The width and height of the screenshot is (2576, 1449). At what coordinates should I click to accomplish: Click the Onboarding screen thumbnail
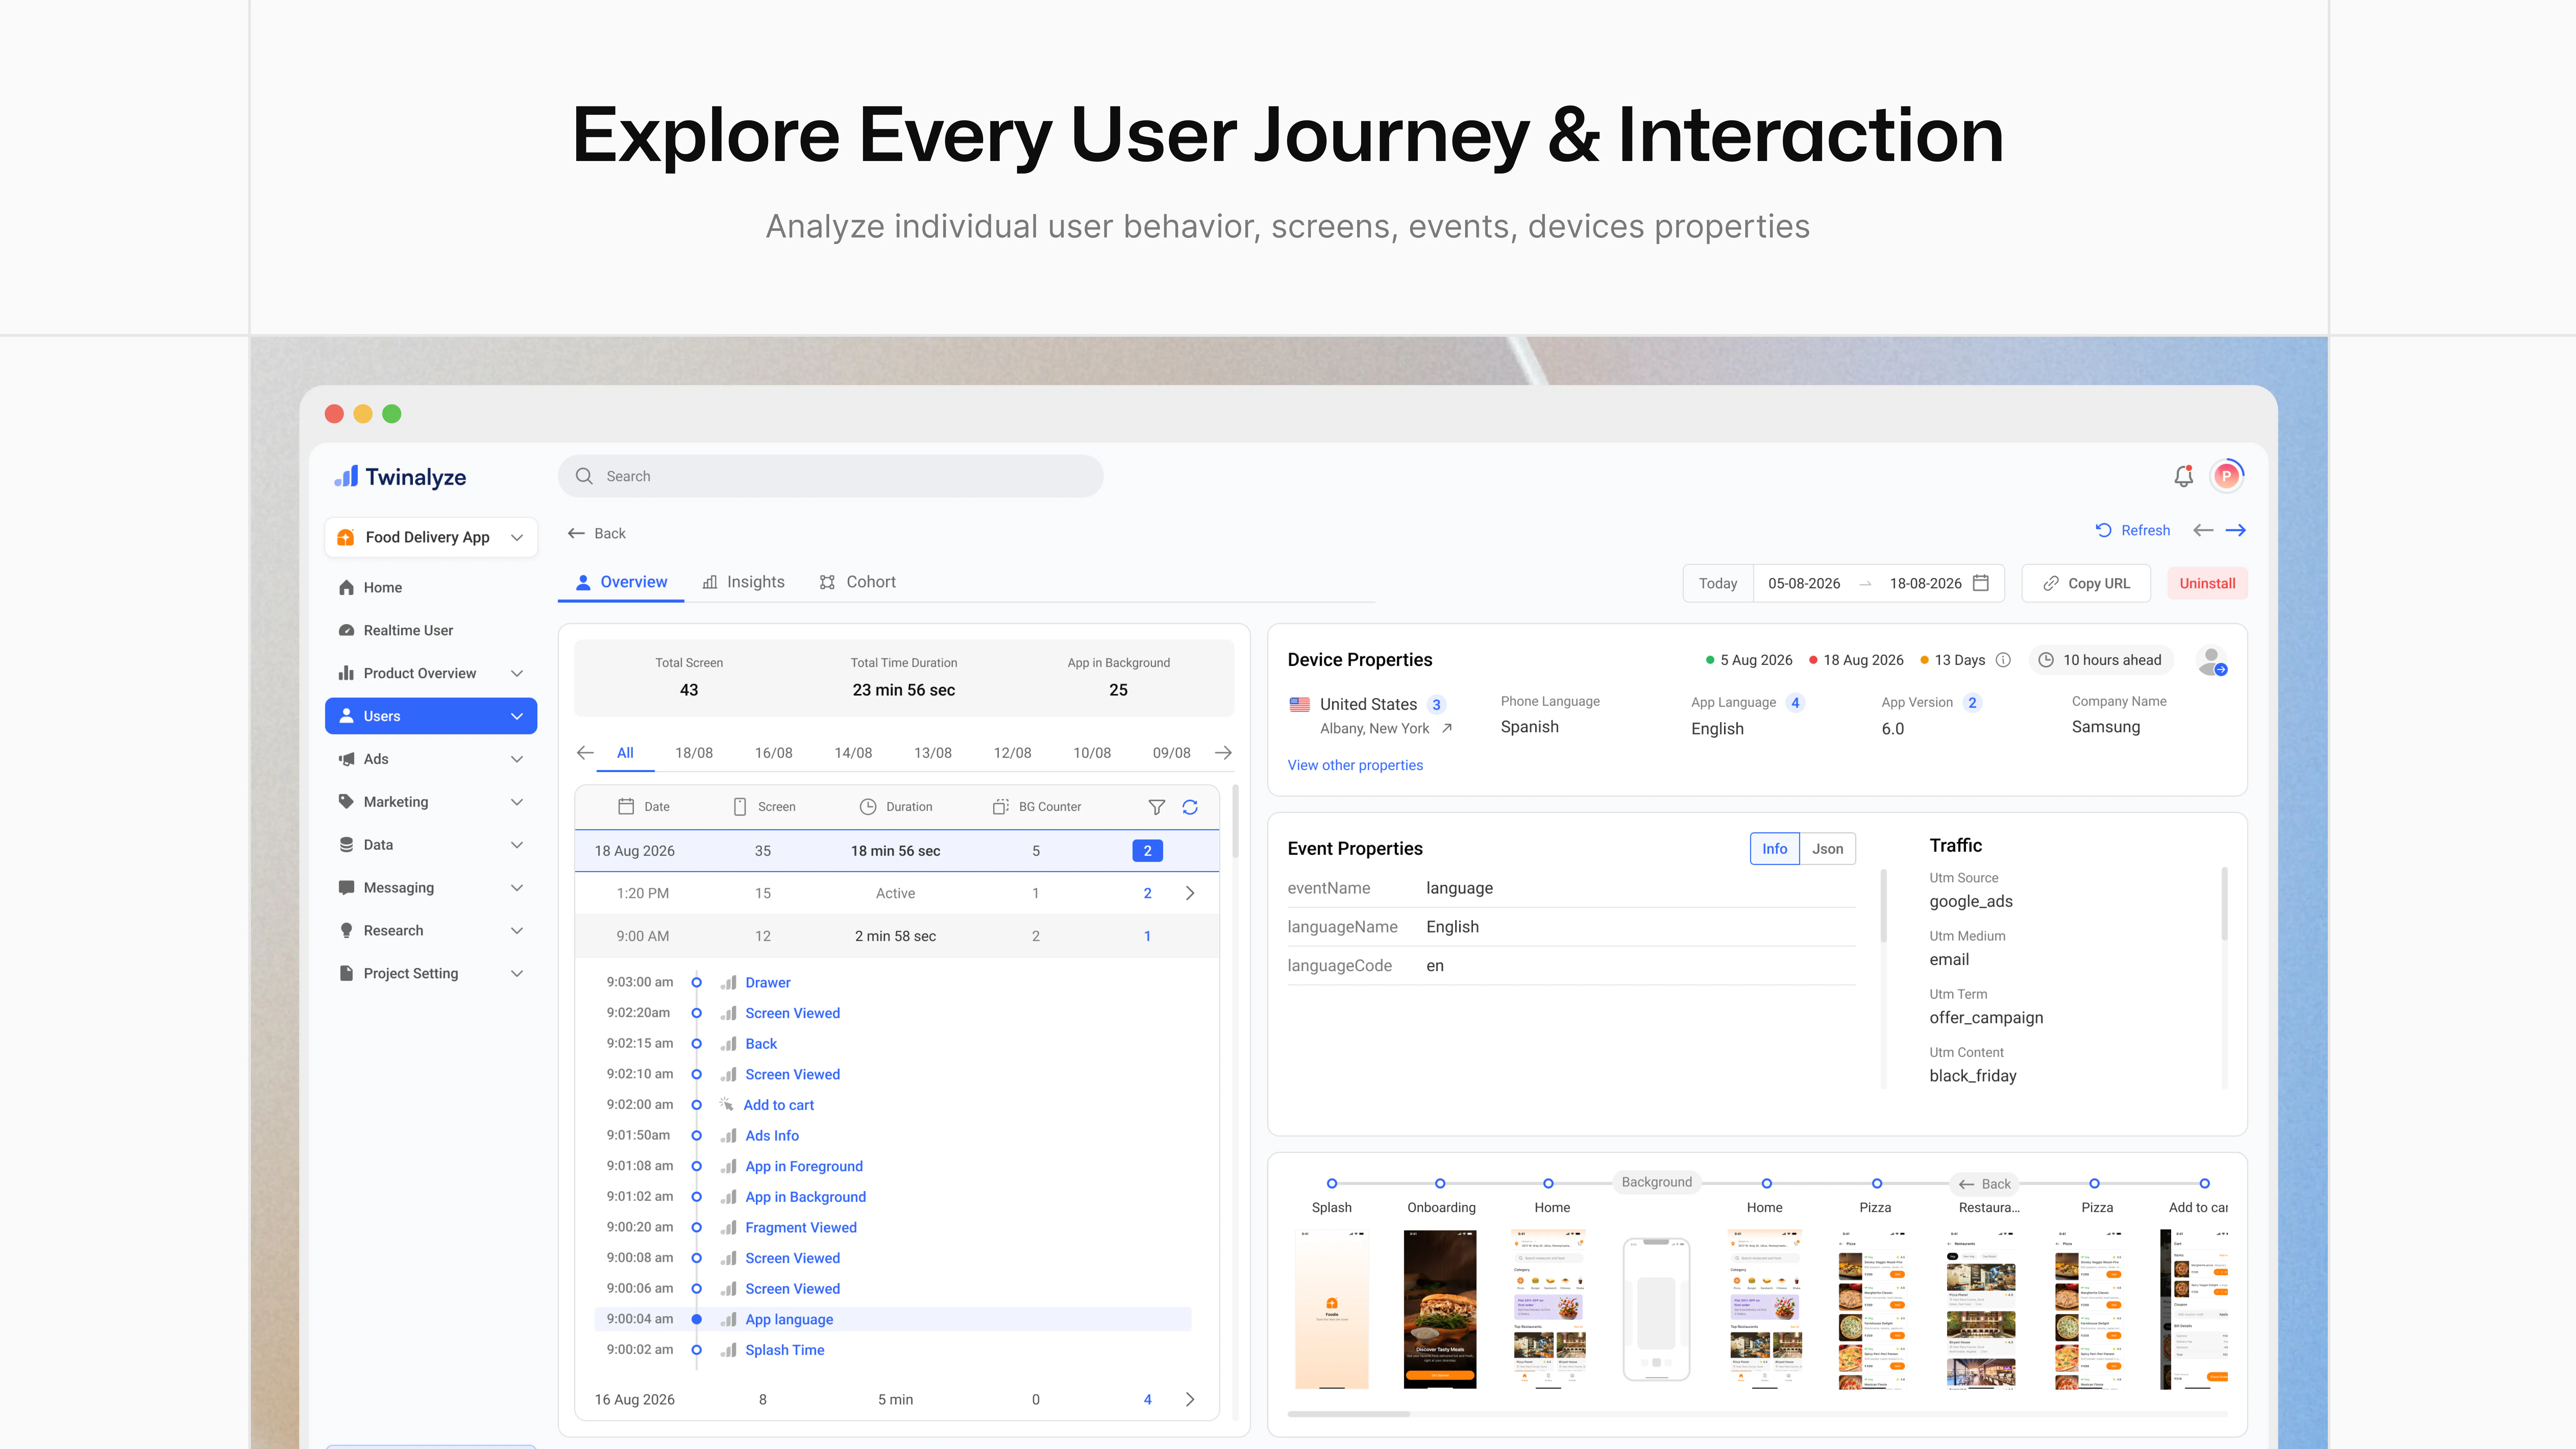1440,1309
